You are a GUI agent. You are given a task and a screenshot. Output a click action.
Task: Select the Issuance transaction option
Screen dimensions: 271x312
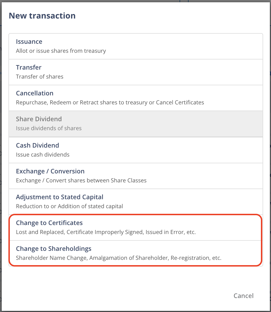[x=29, y=42]
